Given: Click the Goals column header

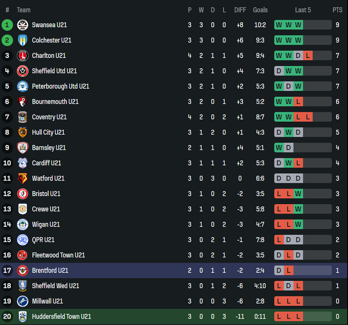Looking at the screenshot, I should tap(260, 10).
